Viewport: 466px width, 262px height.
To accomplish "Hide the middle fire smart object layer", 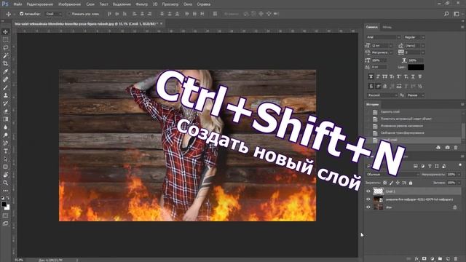I will 368,199.
